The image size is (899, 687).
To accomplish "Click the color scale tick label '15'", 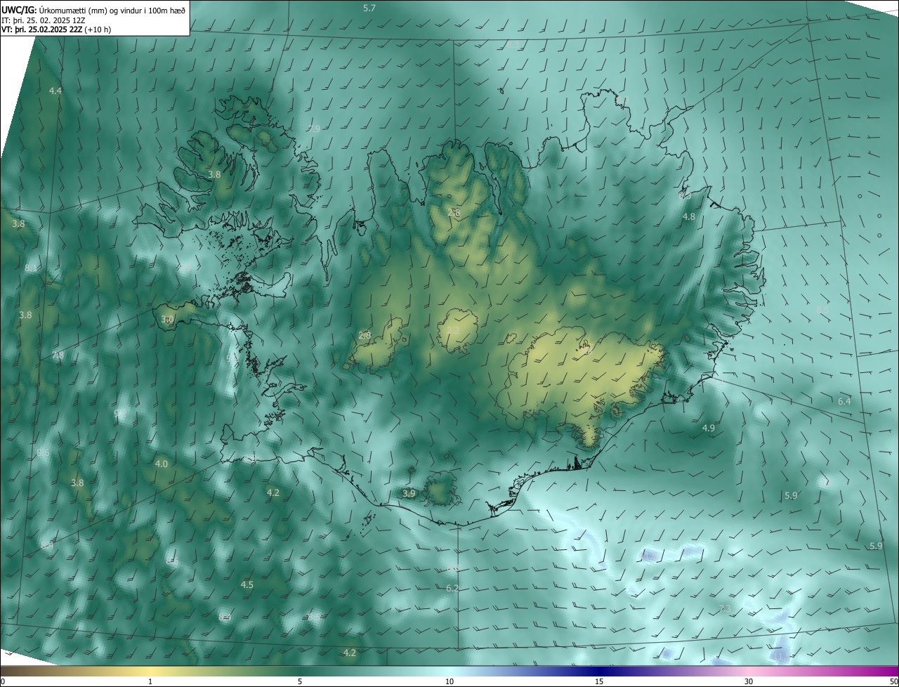I will (599, 682).
